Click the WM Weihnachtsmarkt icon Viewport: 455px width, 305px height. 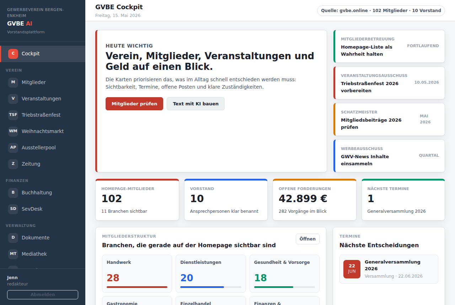13,131
